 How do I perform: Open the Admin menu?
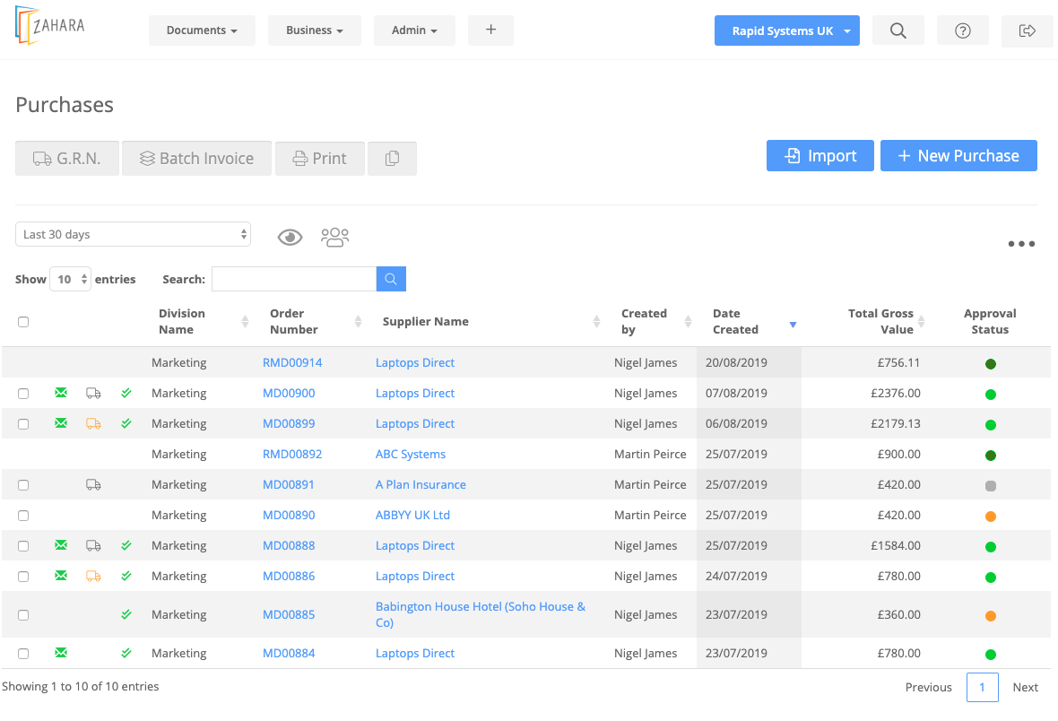pyautogui.click(x=414, y=30)
